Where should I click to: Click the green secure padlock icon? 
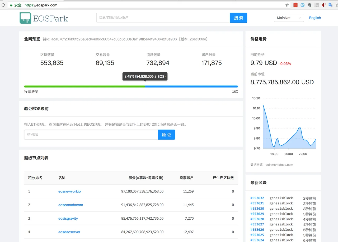coord(11,5)
